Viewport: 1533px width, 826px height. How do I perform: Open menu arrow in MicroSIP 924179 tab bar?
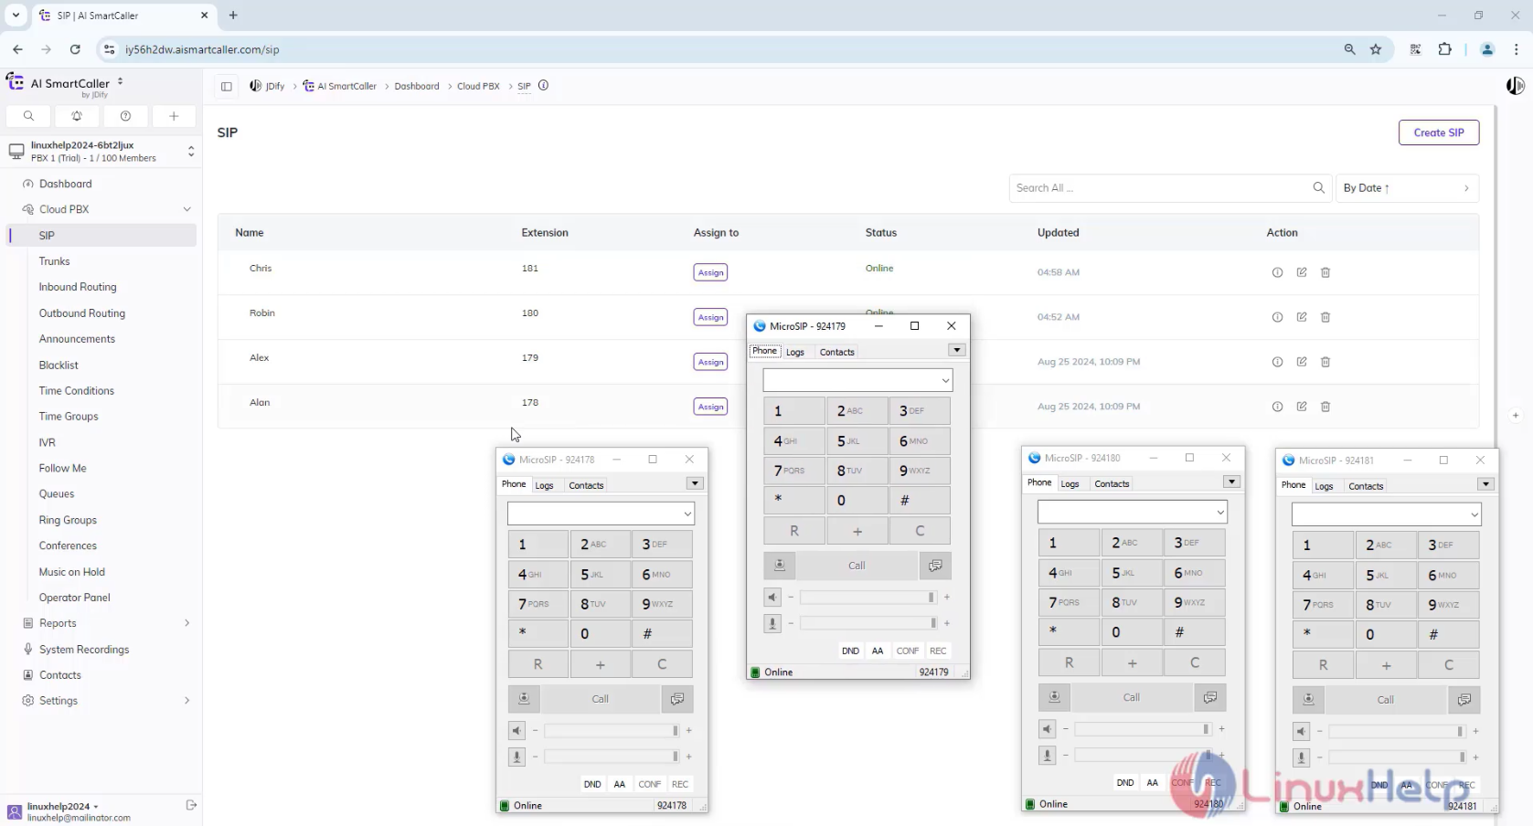[x=956, y=350]
